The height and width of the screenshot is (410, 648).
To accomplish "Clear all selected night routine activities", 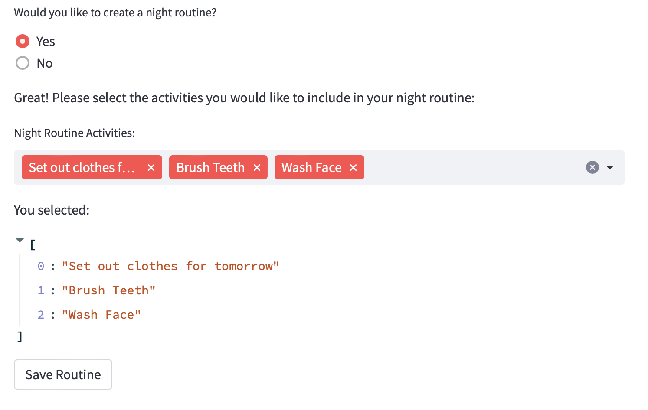I will [x=592, y=167].
